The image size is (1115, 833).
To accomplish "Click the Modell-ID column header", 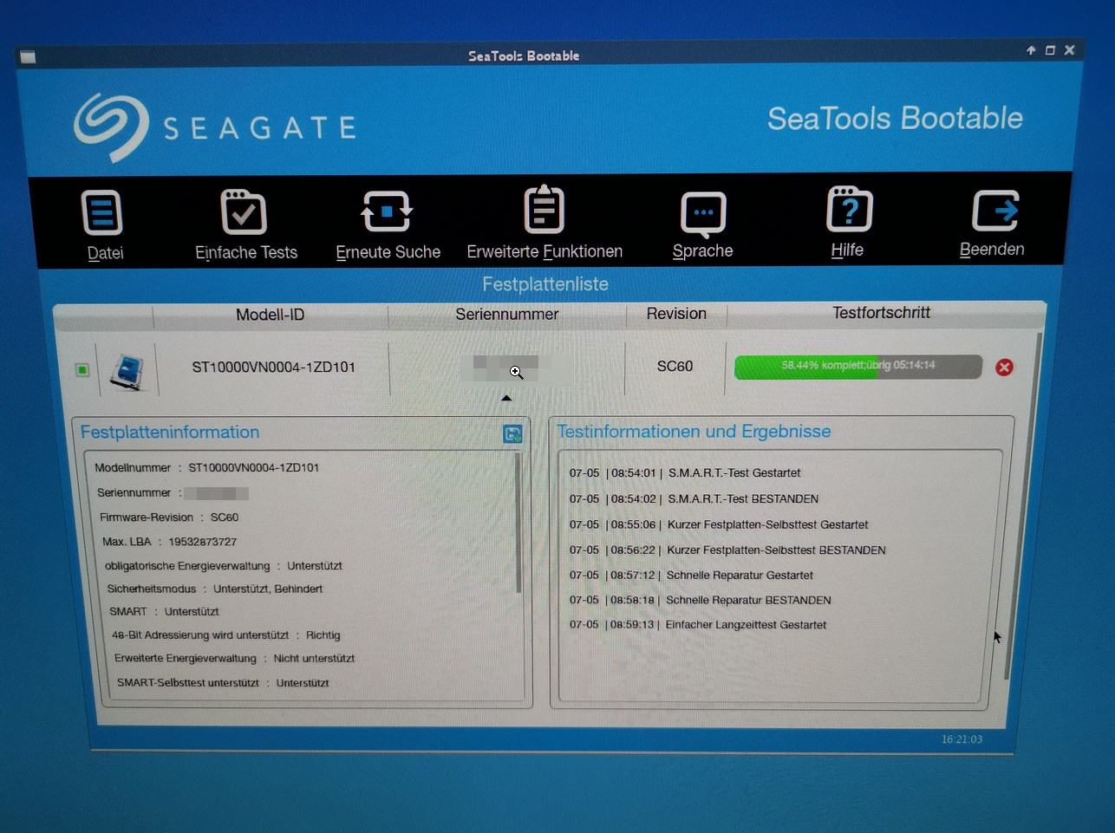I will point(270,315).
